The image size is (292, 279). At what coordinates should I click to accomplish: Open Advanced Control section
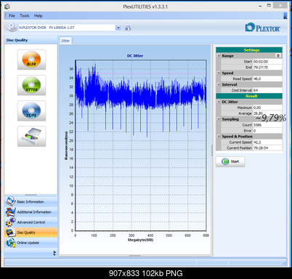click(31, 222)
